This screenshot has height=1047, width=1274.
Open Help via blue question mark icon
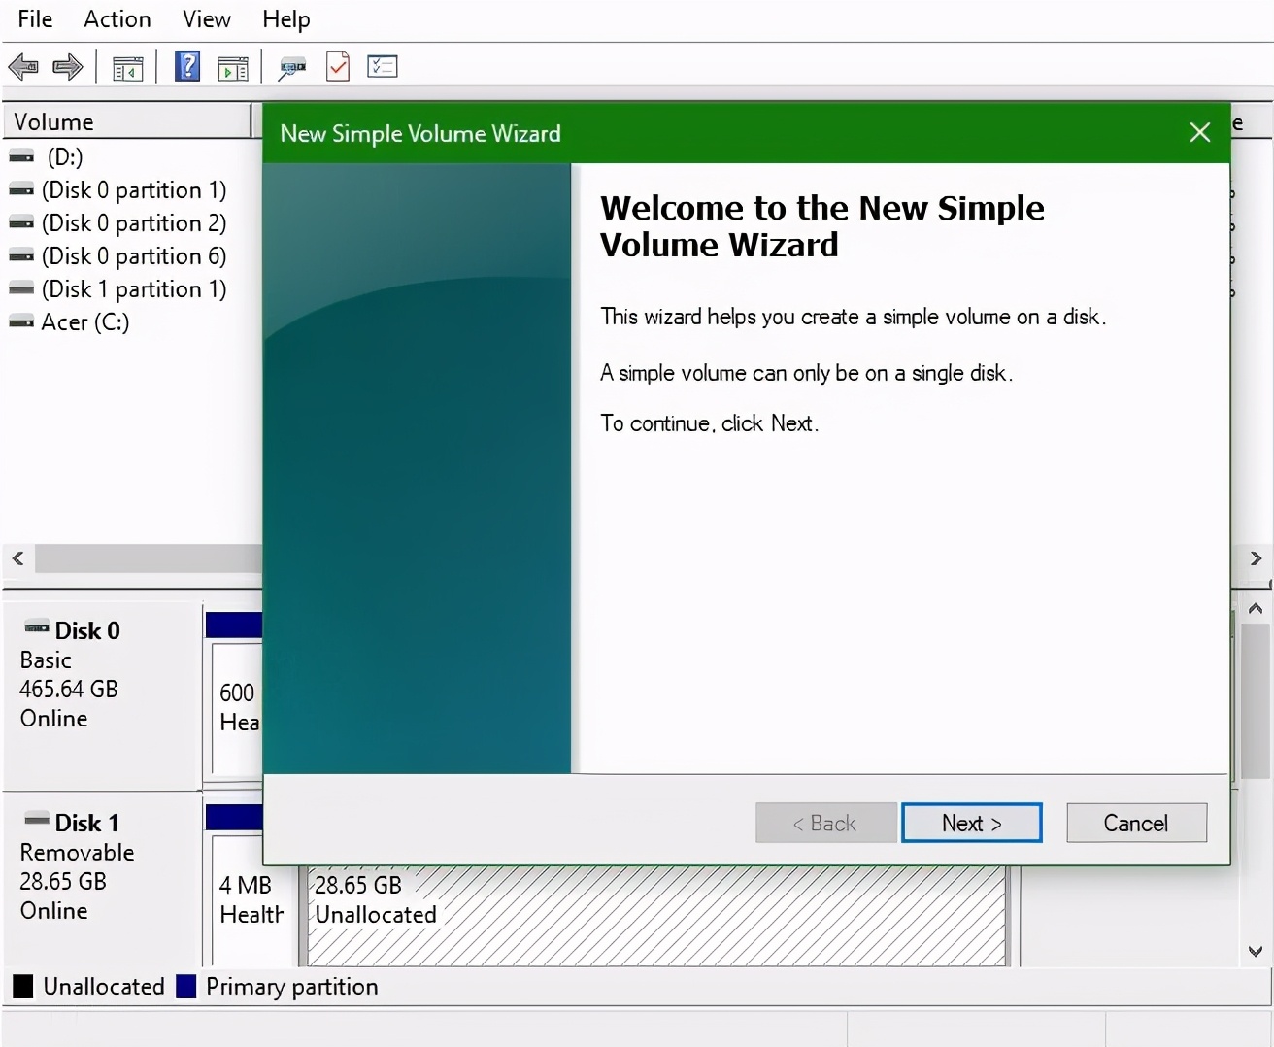(x=187, y=67)
